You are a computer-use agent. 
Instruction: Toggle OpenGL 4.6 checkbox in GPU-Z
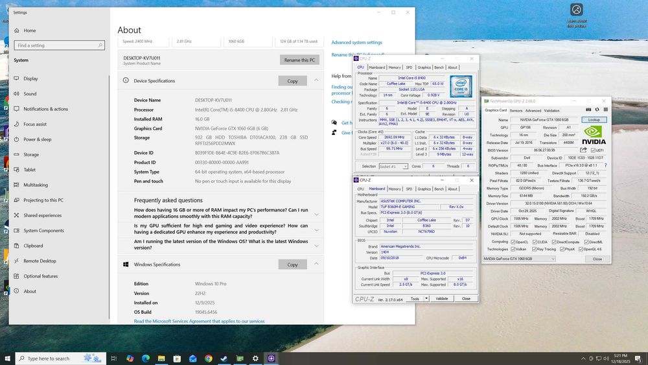(581, 249)
